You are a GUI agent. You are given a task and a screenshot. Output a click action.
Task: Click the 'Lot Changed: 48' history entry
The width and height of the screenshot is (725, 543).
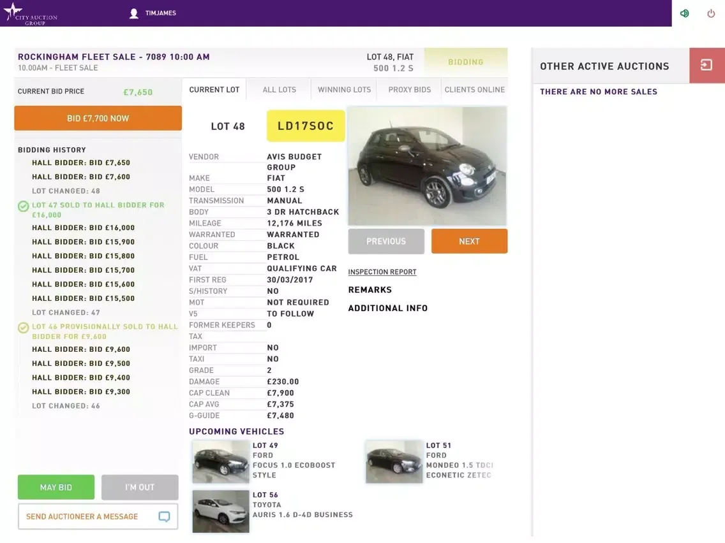66,191
